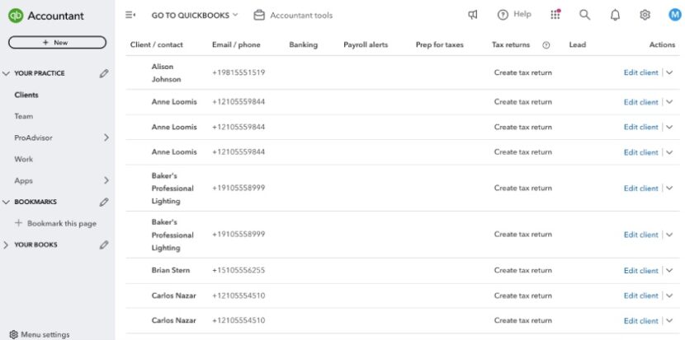Open Work in the sidebar
The height and width of the screenshot is (340, 685).
(23, 159)
